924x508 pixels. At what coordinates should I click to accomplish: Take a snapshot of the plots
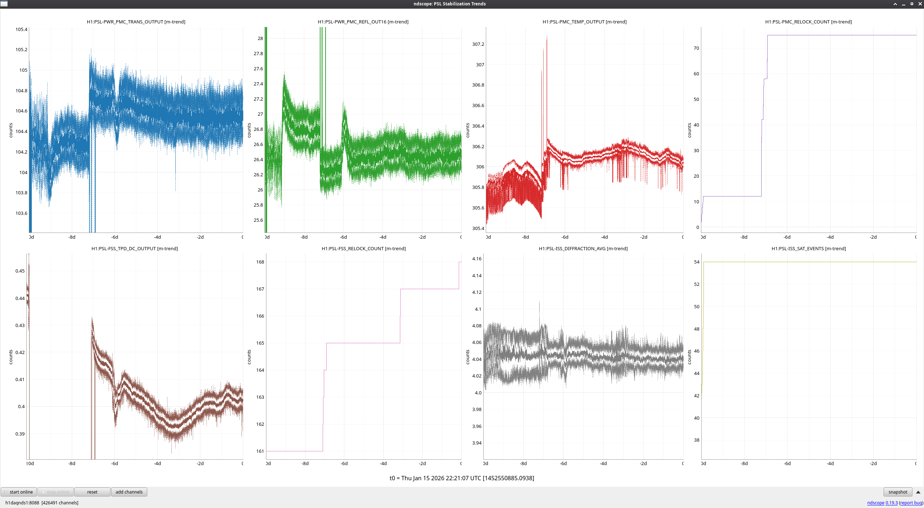(x=897, y=492)
